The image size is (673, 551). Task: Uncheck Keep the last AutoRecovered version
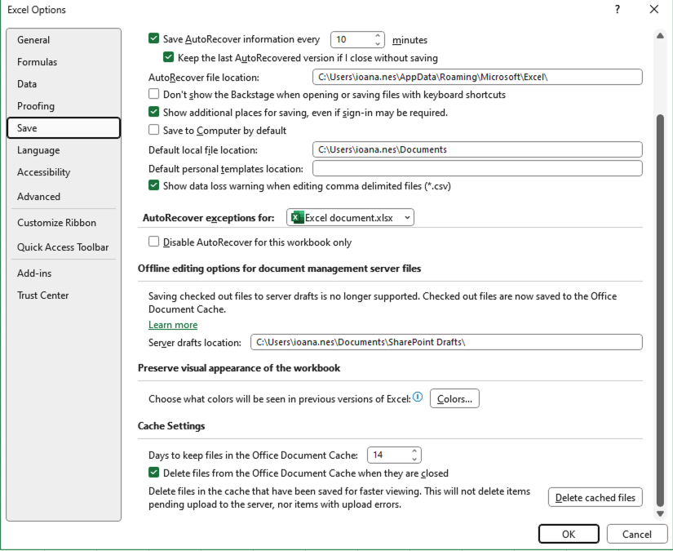pyautogui.click(x=168, y=57)
